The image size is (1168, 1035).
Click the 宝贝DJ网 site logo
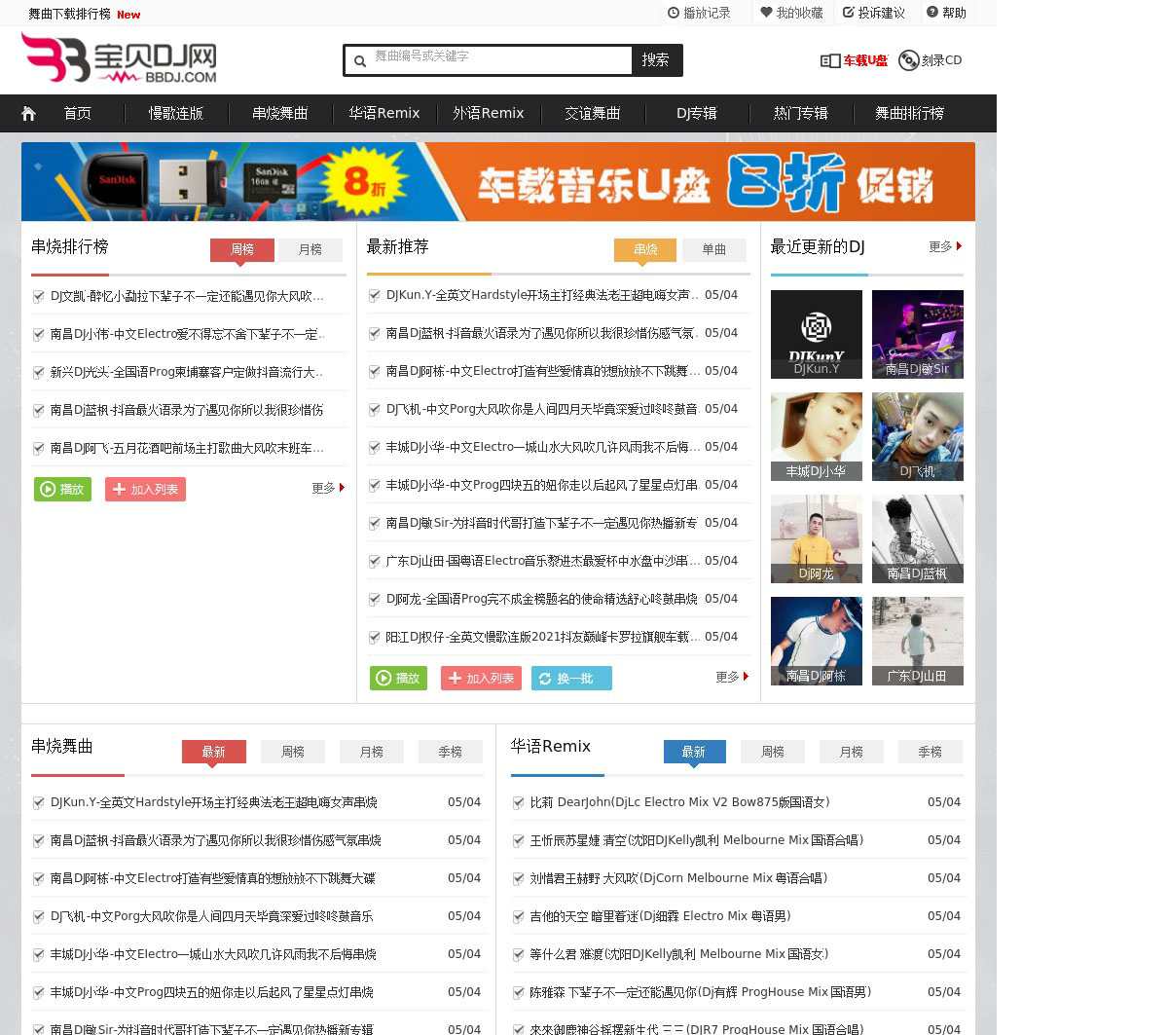(119, 58)
